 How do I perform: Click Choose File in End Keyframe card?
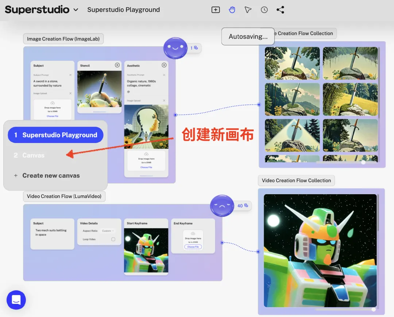pyautogui.click(x=193, y=247)
